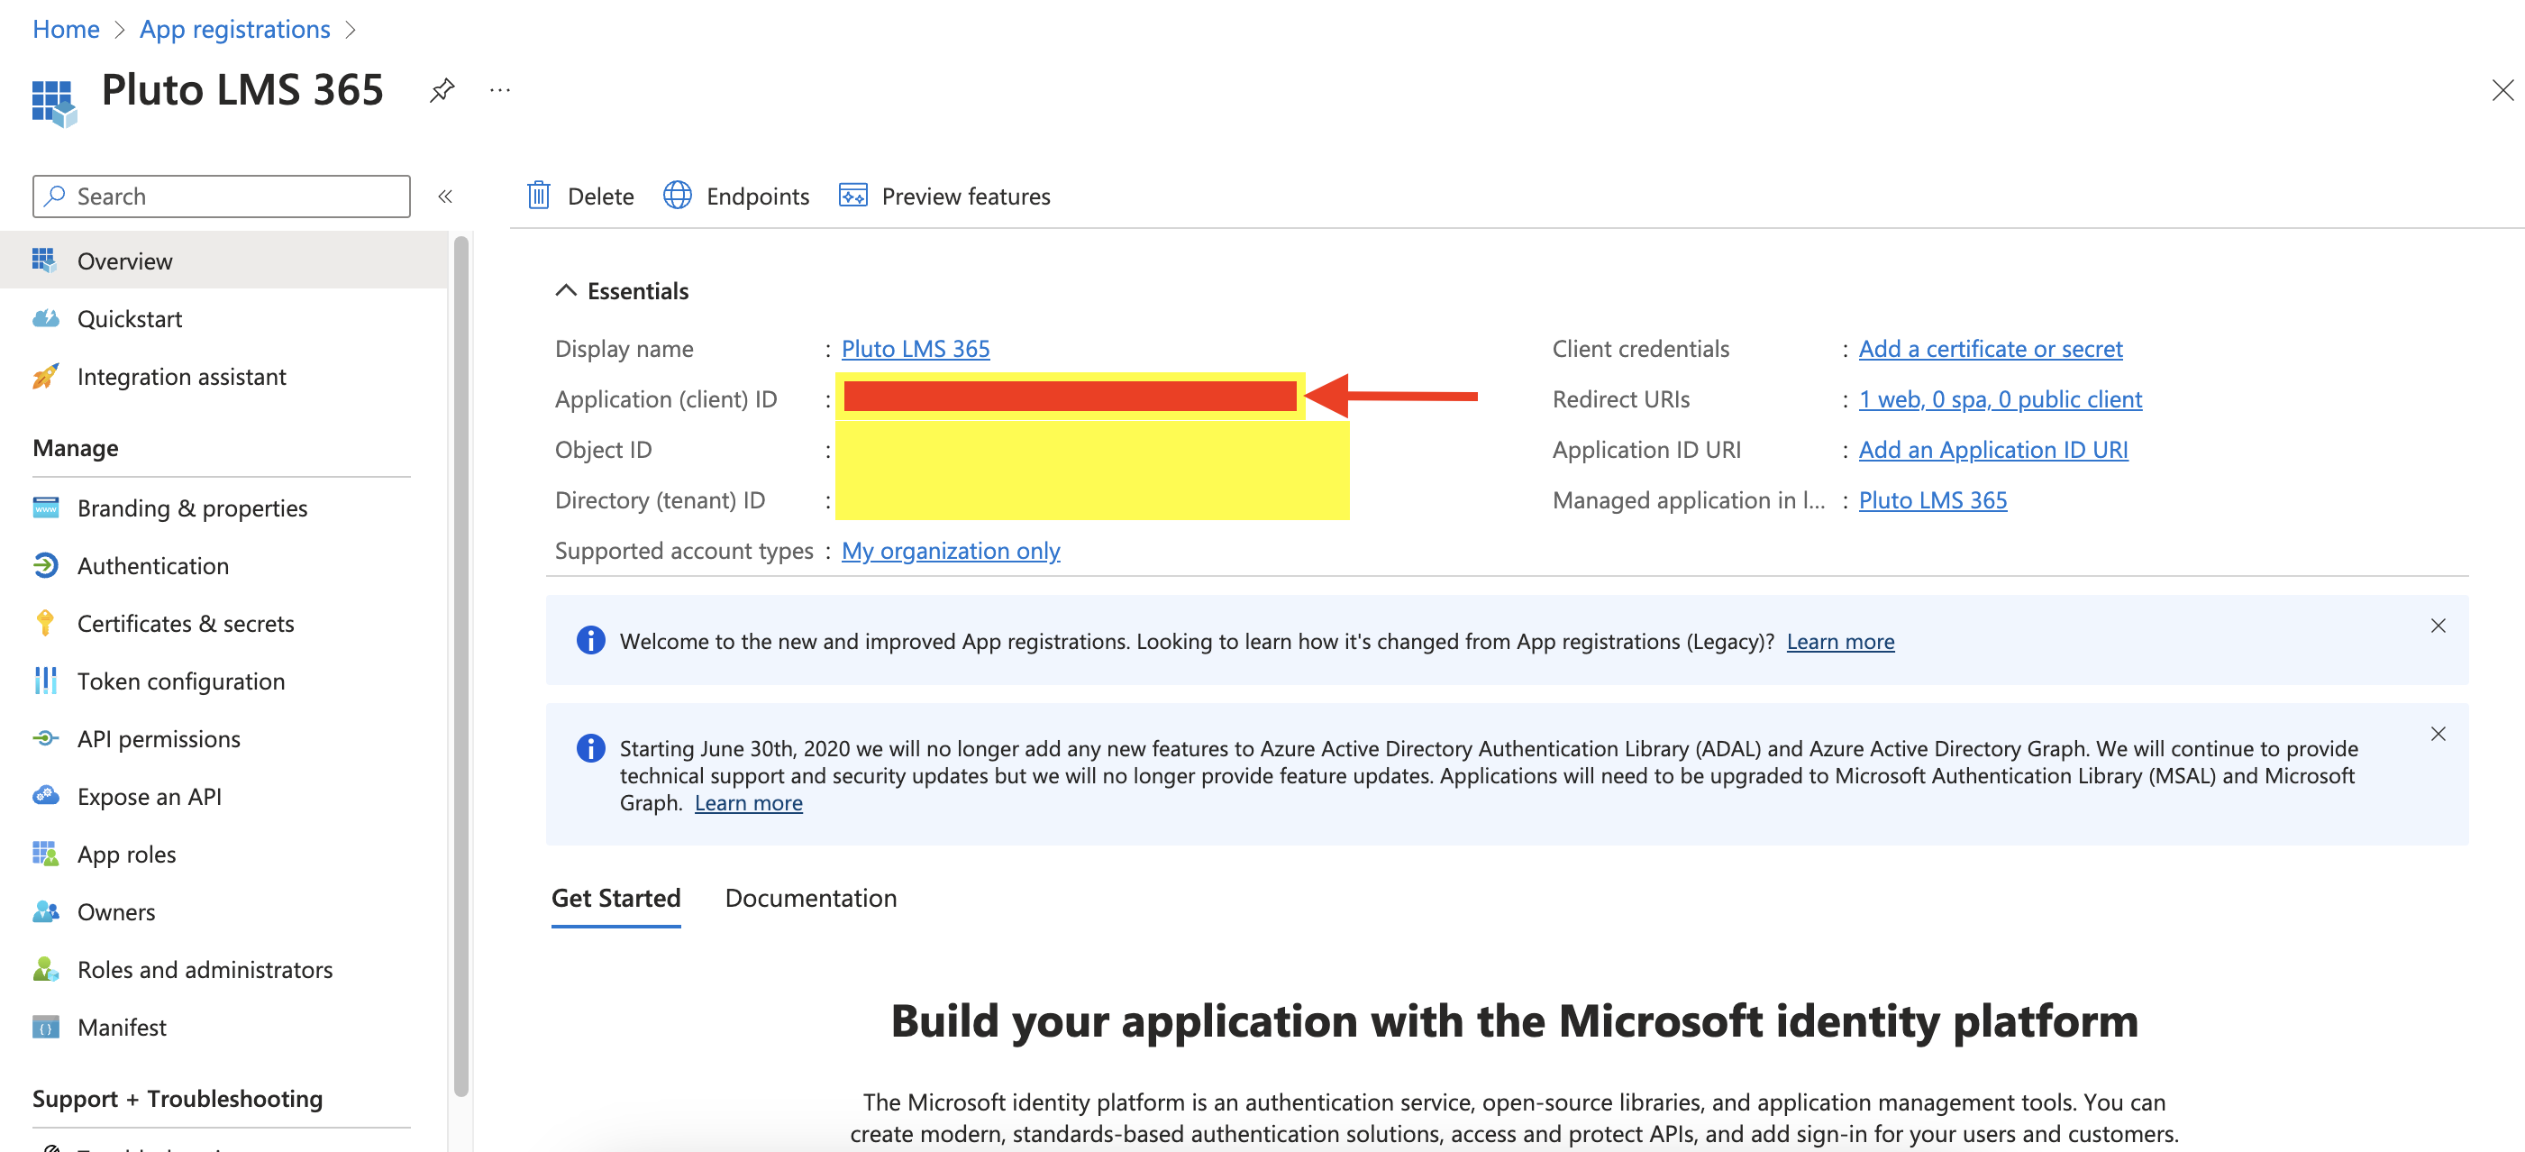Click the Delete button label
2525x1152 pixels.
click(x=601, y=197)
